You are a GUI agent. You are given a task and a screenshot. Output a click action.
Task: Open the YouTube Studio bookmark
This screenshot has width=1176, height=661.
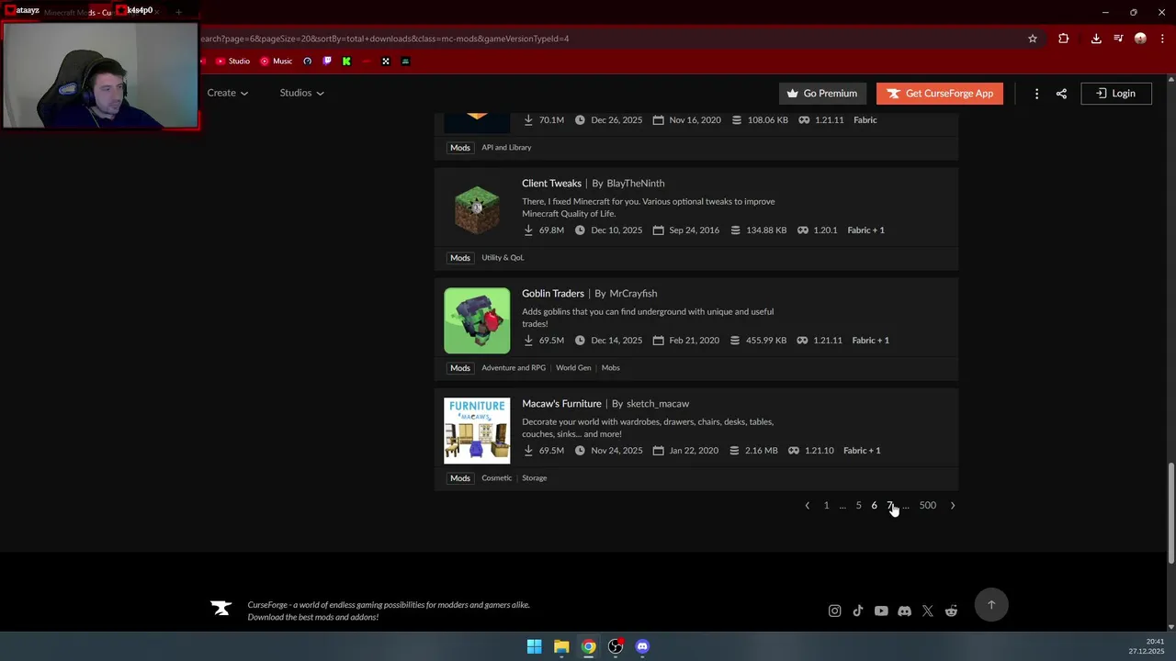tap(232, 62)
